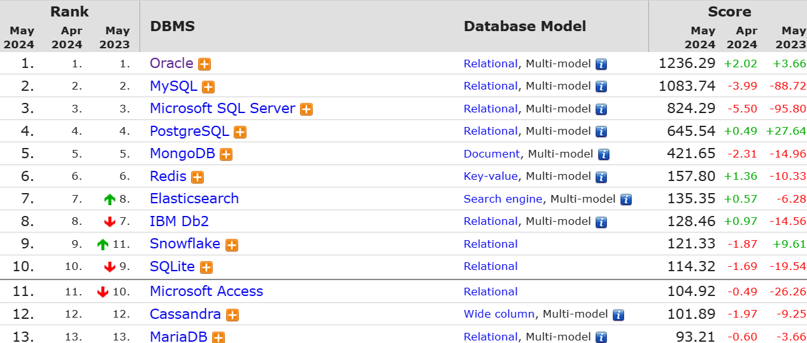Click the SQLite yearly change -19.54
Screen dimensions: 807x343
787,266
